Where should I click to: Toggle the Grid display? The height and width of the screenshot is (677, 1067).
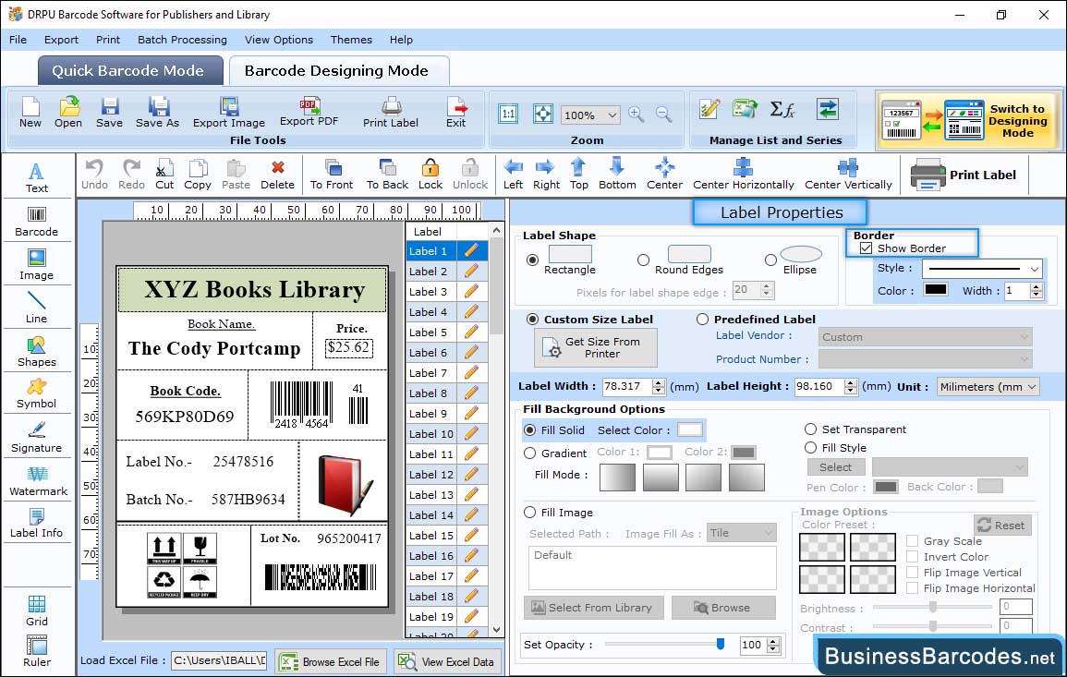[x=37, y=611]
